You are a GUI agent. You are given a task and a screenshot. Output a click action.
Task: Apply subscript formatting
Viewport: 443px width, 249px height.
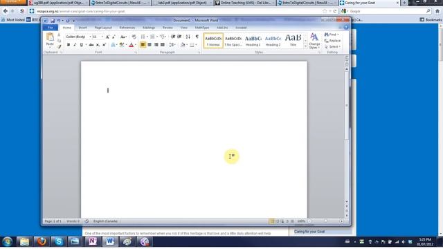point(98,45)
